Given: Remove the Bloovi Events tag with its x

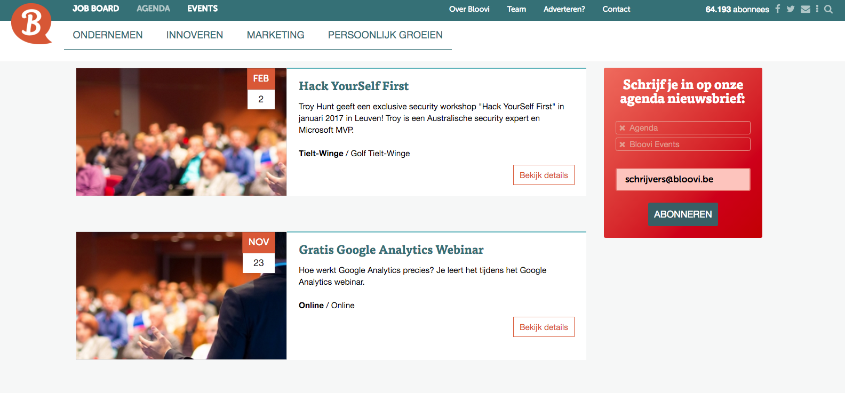Looking at the screenshot, I should (x=622, y=145).
